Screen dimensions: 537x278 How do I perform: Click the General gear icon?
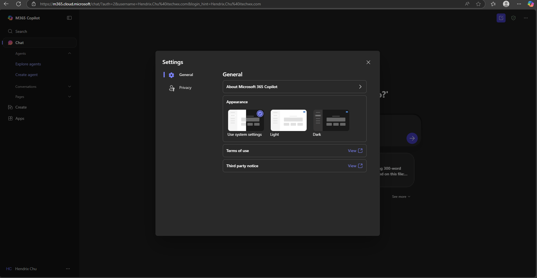pyautogui.click(x=171, y=75)
